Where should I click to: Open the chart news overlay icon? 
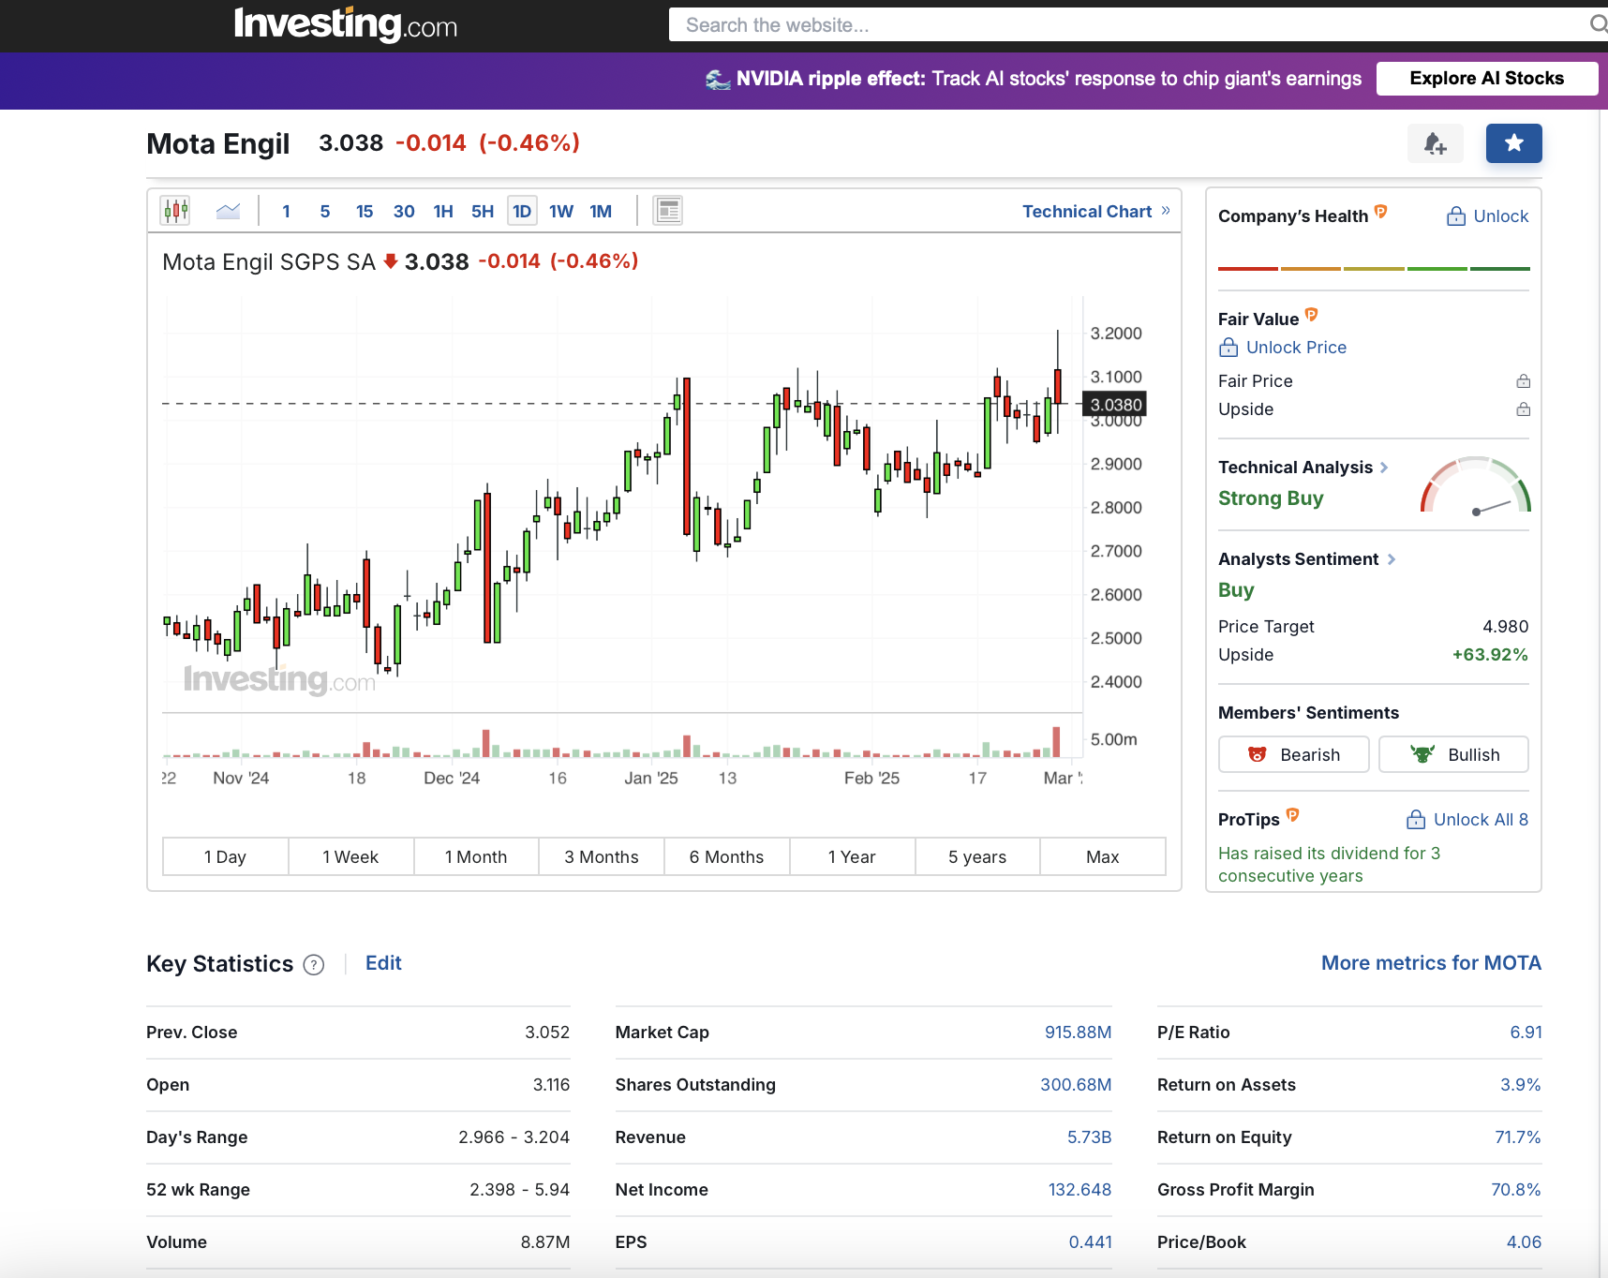click(x=667, y=211)
